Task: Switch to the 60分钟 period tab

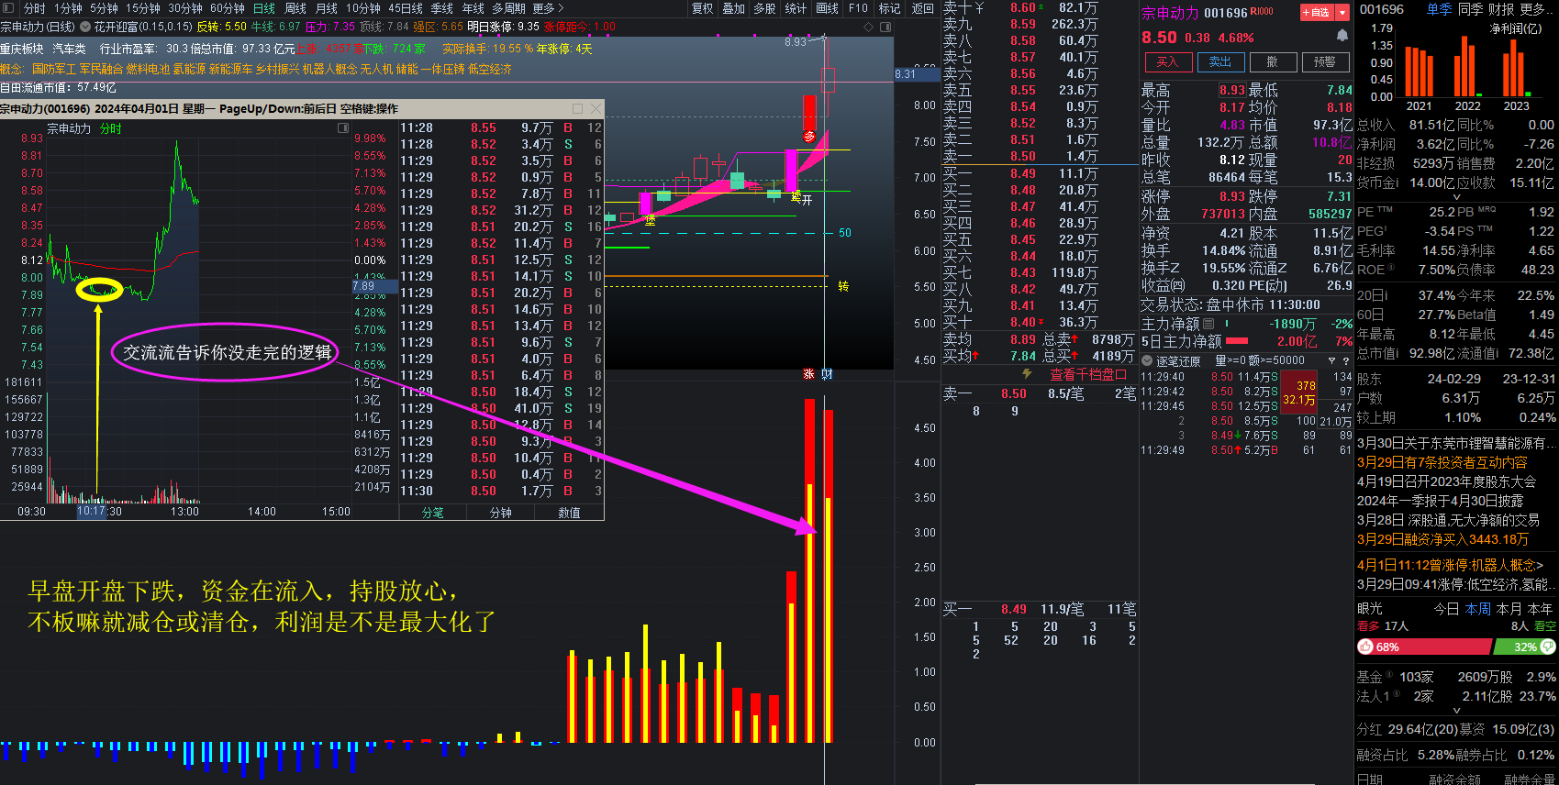Action: point(227,8)
